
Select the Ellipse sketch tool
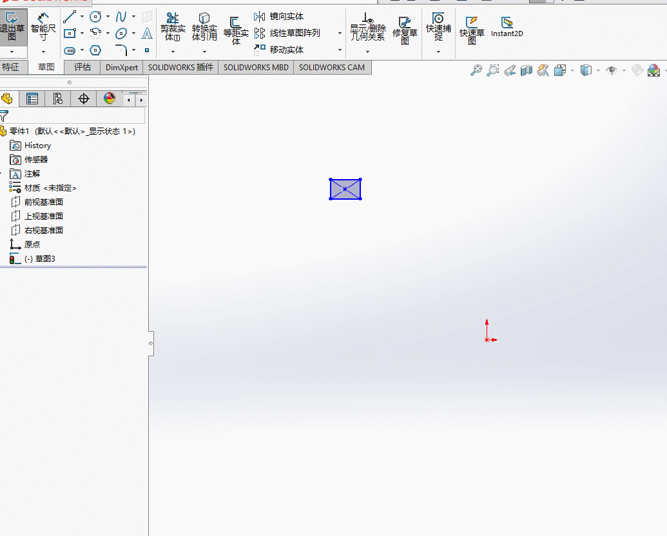[x=121, y=33]
